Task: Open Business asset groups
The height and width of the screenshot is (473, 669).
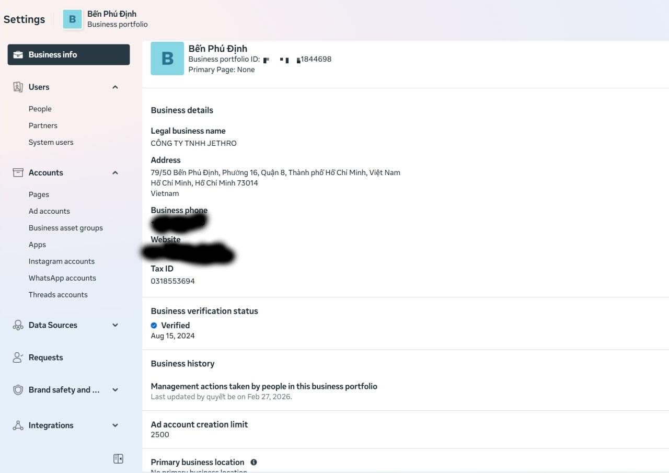Action: point(66,228)
